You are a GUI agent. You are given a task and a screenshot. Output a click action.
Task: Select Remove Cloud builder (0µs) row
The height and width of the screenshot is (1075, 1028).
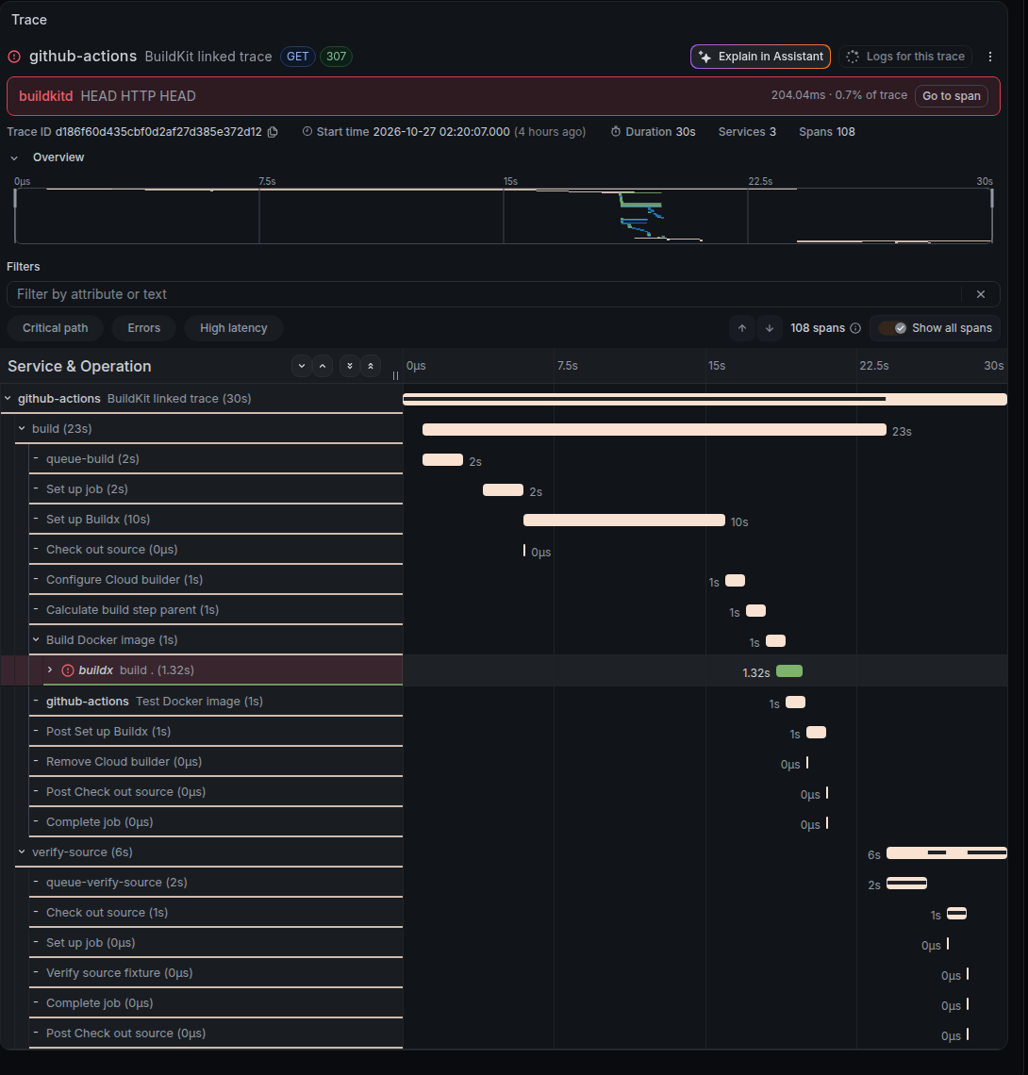(x=215, y=761)
